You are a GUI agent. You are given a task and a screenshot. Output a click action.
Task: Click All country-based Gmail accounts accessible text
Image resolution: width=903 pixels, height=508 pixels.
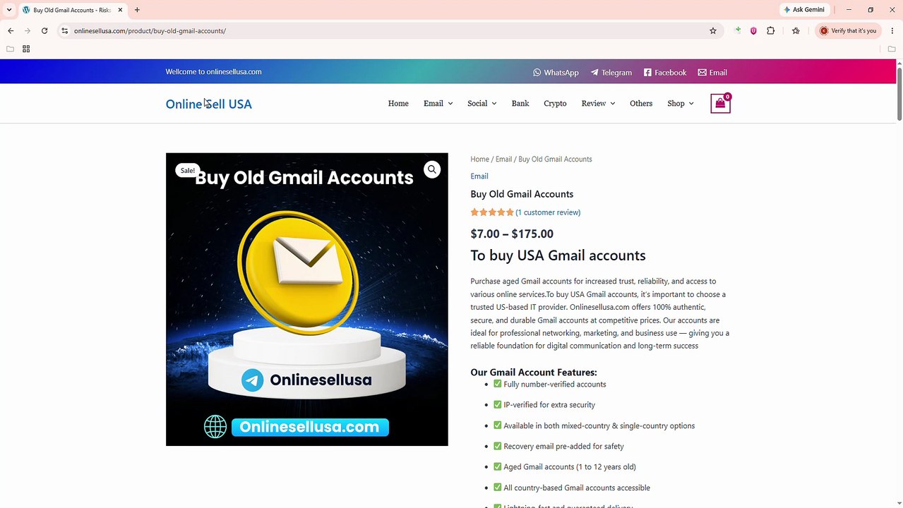577,488
